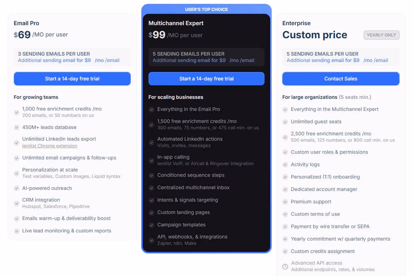Toggle the check for Custom landing pages
Viewport: 413px width, 276px height.
(x=151, y=212)
